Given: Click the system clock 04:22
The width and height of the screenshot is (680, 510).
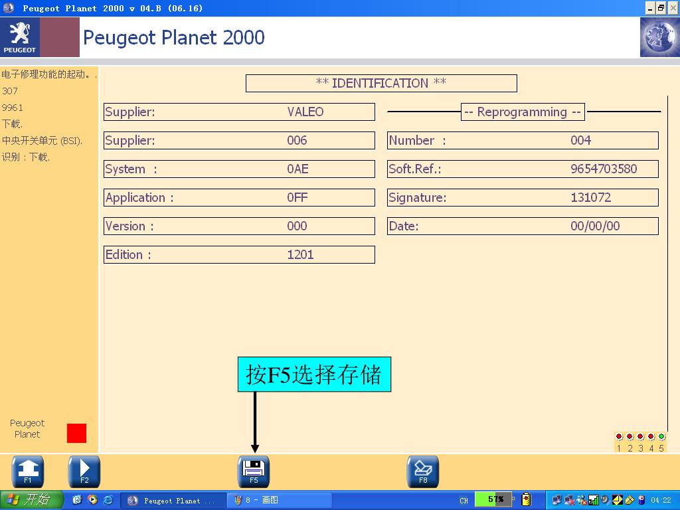Looking at the screenshot, I should (x=661, y=500).
